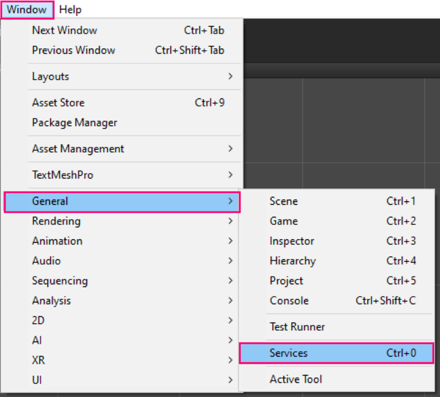This screenshot has height=397, width=440.
Task: Open the Help menu
Action: pyautogui.click(x=70, y=10)
